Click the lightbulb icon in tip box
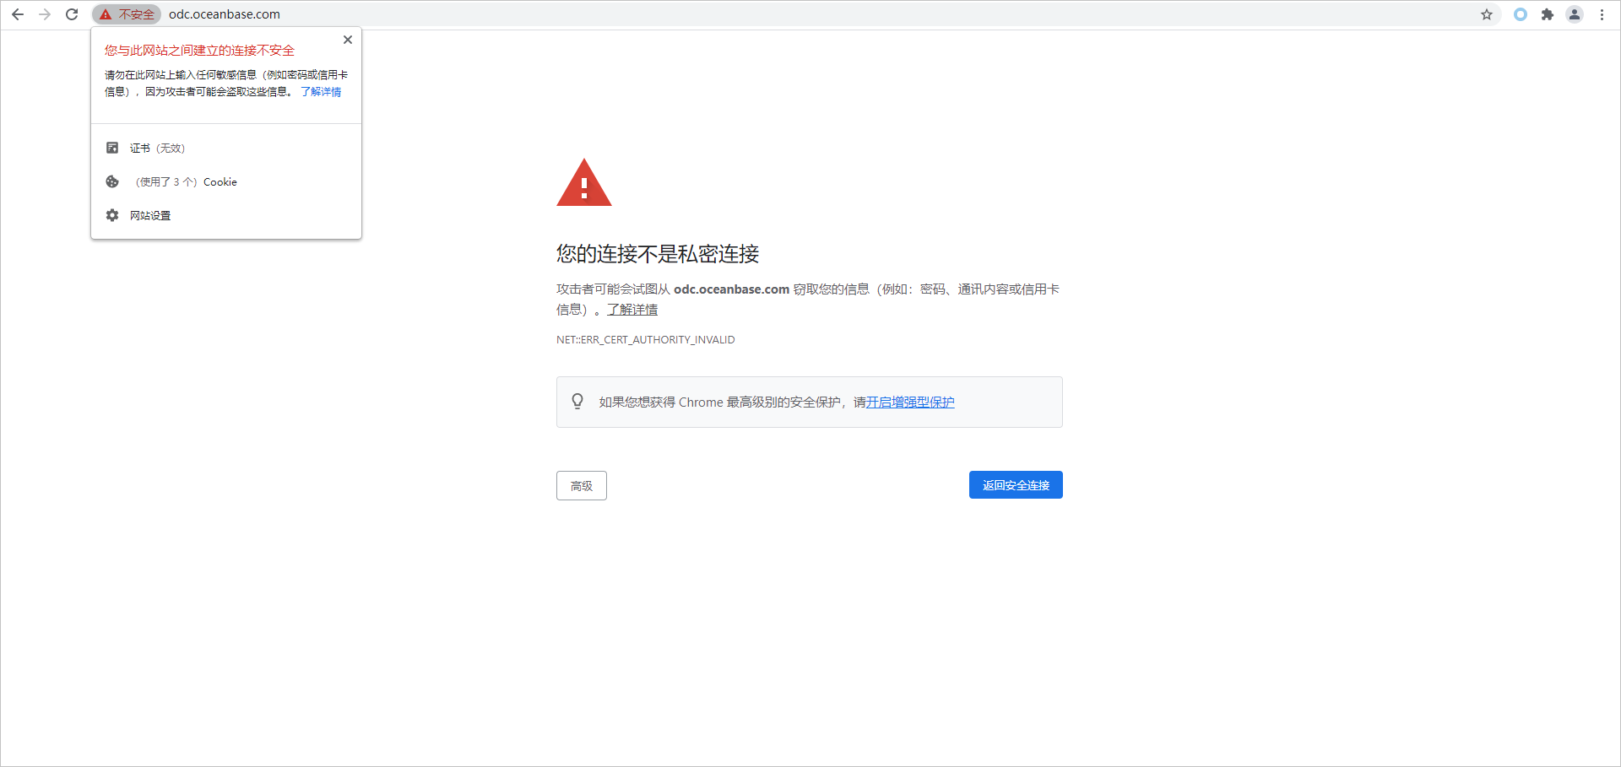The image size is (1621, 767). (x=577, y=402)
